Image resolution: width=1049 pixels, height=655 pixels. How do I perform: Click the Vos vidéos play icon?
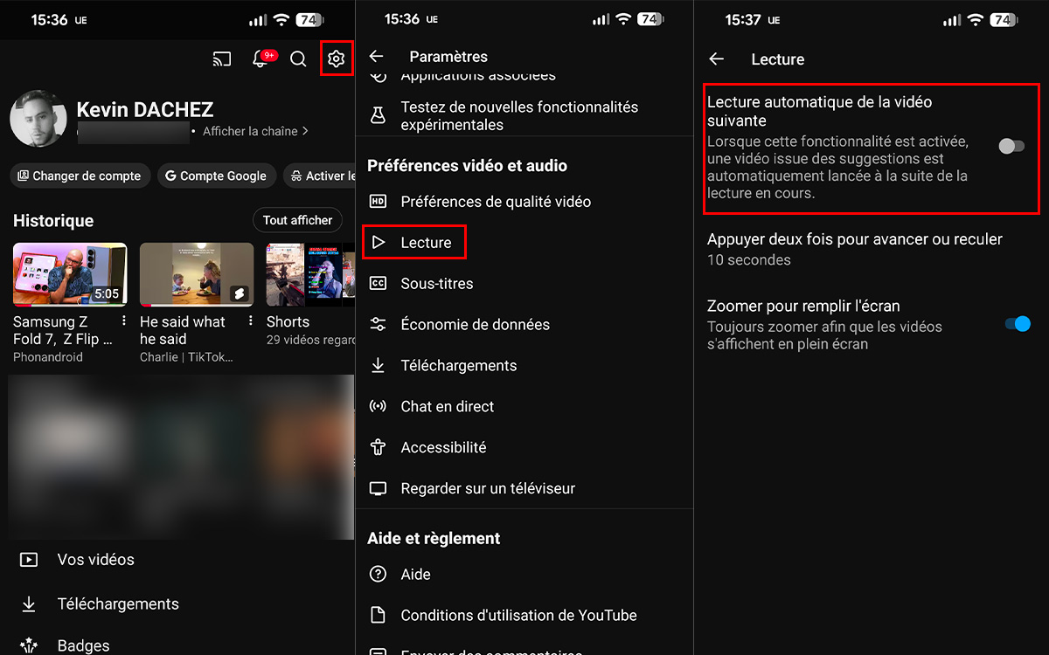tap(27, 559)
